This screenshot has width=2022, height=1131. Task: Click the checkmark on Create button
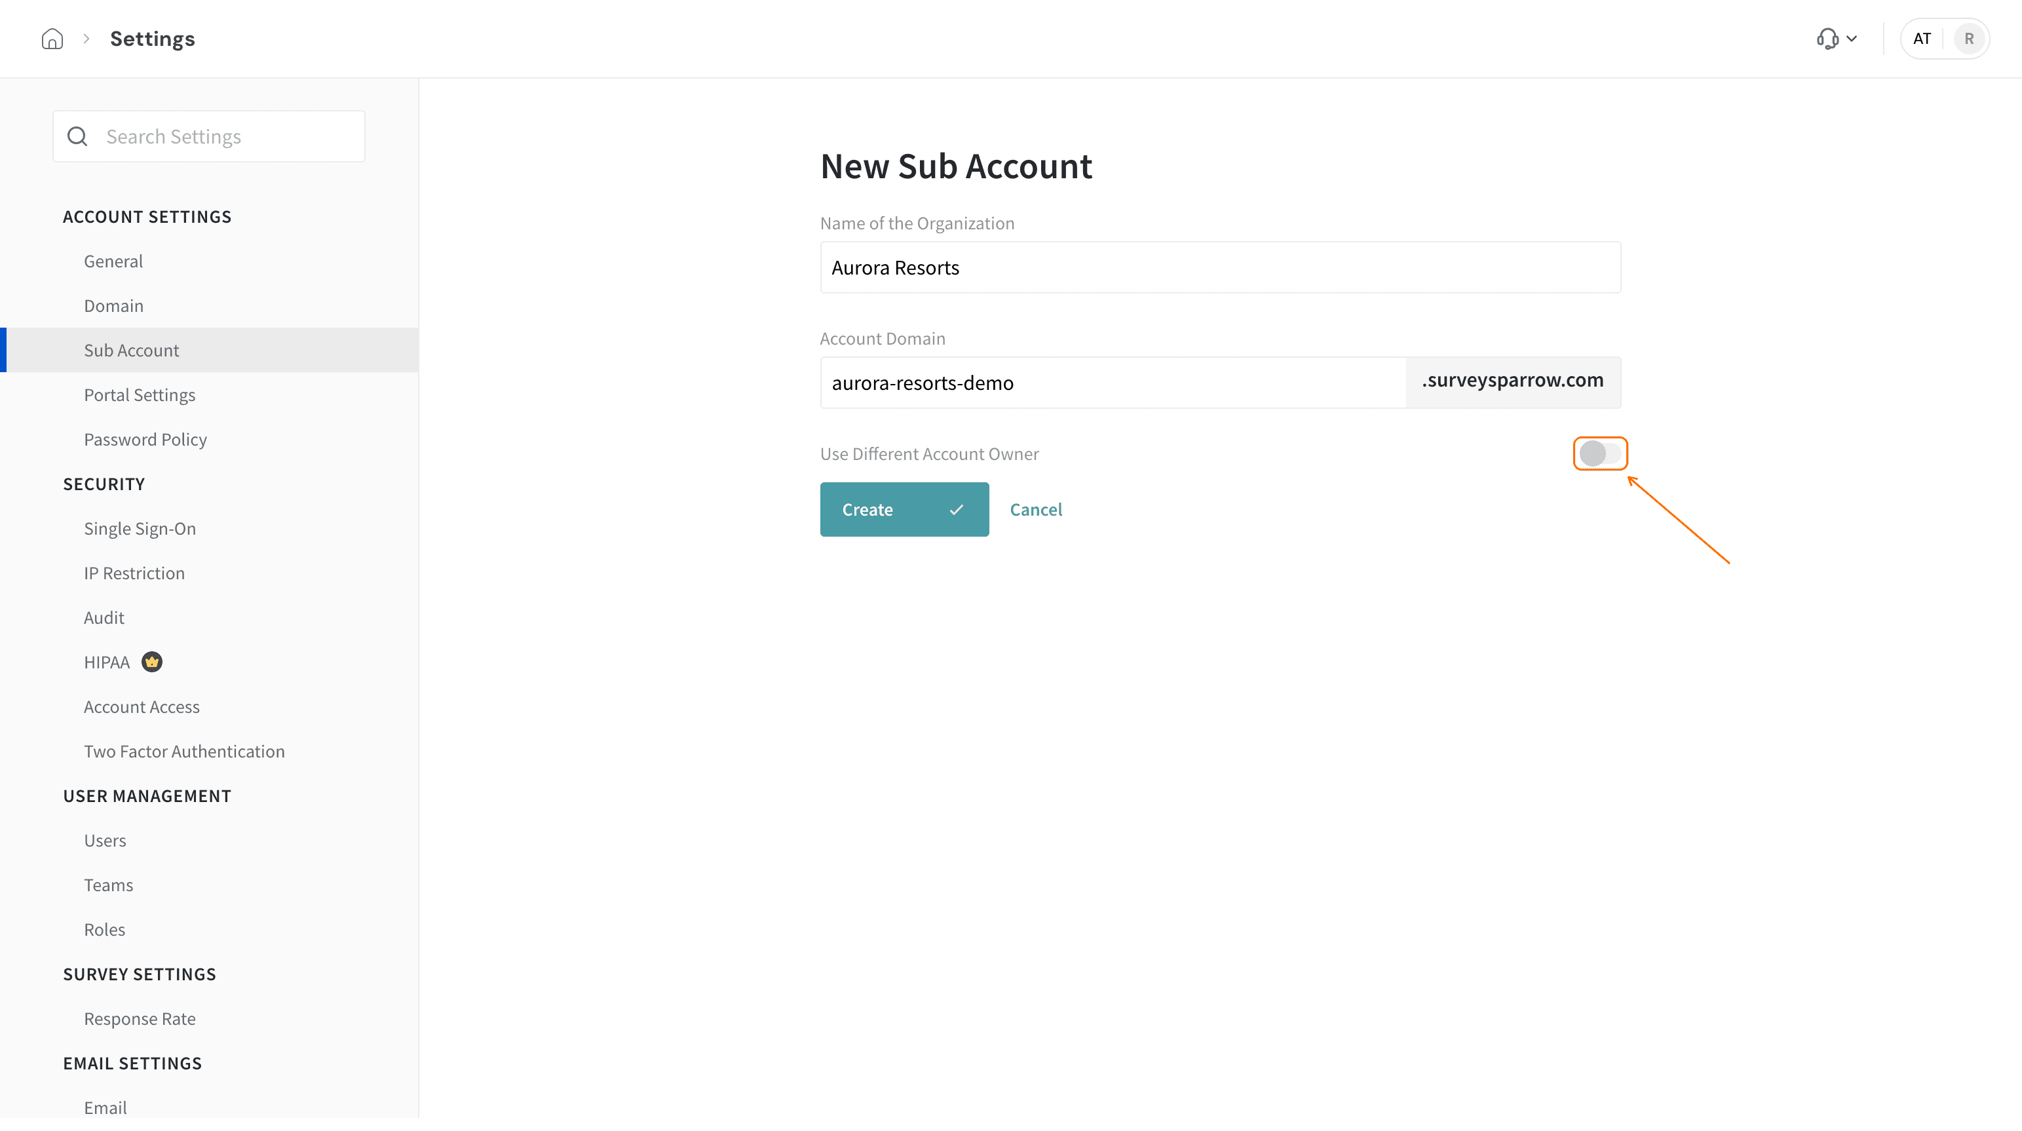tap(956, 509)
